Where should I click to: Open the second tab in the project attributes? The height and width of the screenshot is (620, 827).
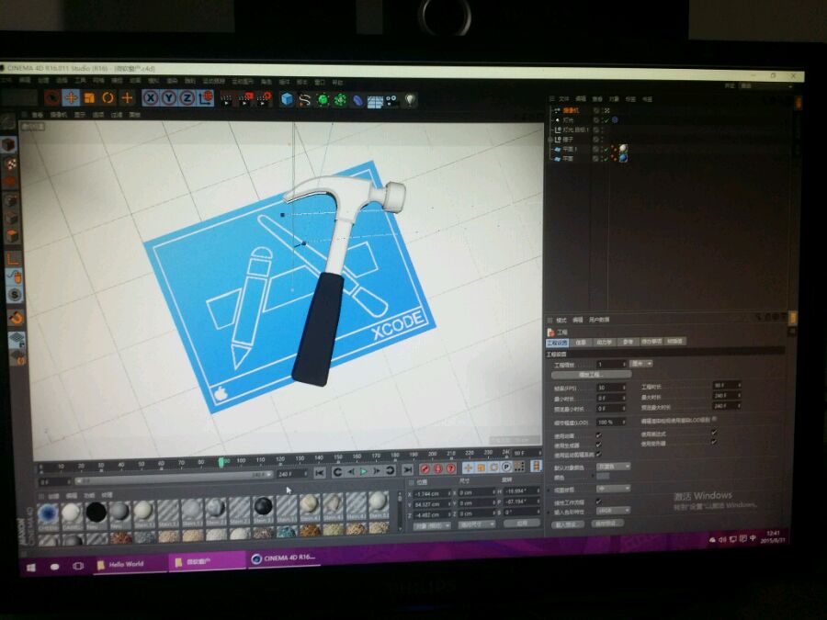point(581,343)
